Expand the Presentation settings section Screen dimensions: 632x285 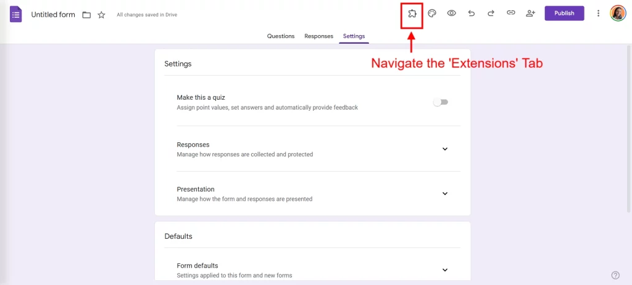click(445, 193)
